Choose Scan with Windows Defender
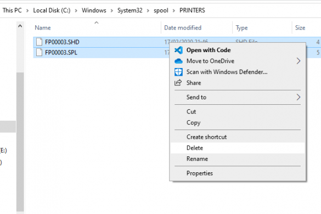 pos(238,72)
